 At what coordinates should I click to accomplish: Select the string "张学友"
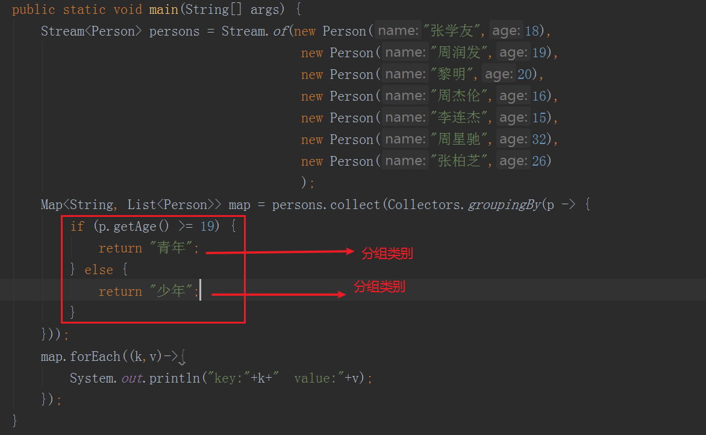coord(458,31)
